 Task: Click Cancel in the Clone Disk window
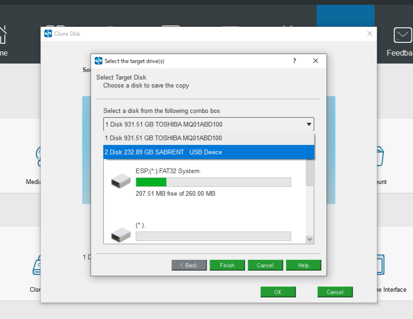point(335,292)
